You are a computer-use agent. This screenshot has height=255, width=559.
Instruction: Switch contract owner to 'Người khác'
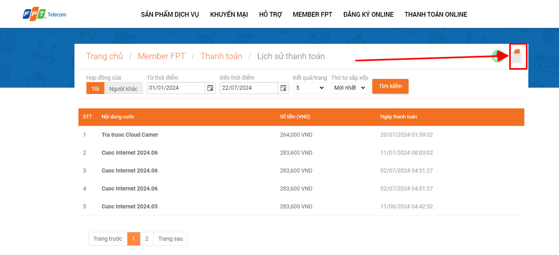[x=123, y=88]
